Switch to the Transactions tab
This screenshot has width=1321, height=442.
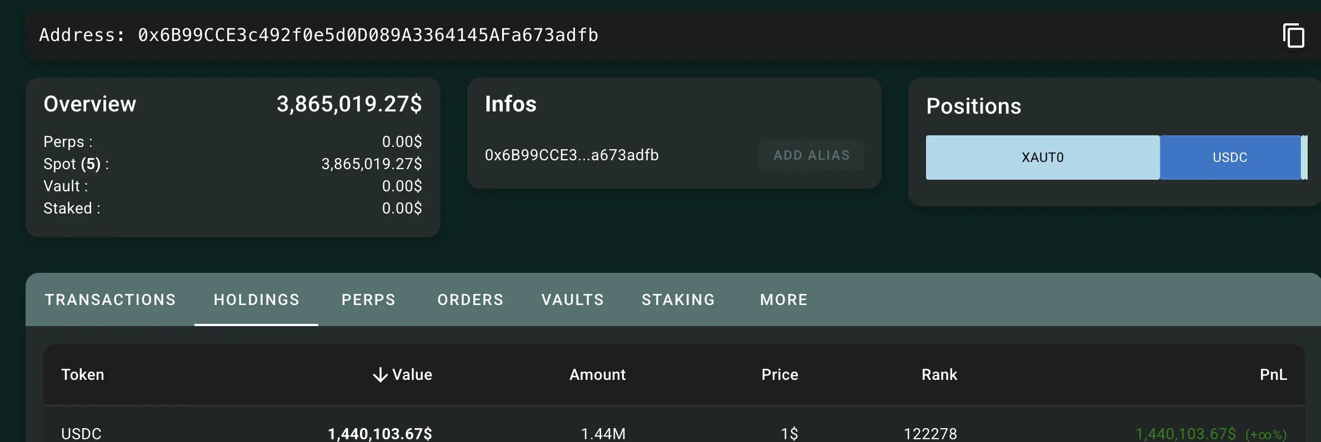110,299
